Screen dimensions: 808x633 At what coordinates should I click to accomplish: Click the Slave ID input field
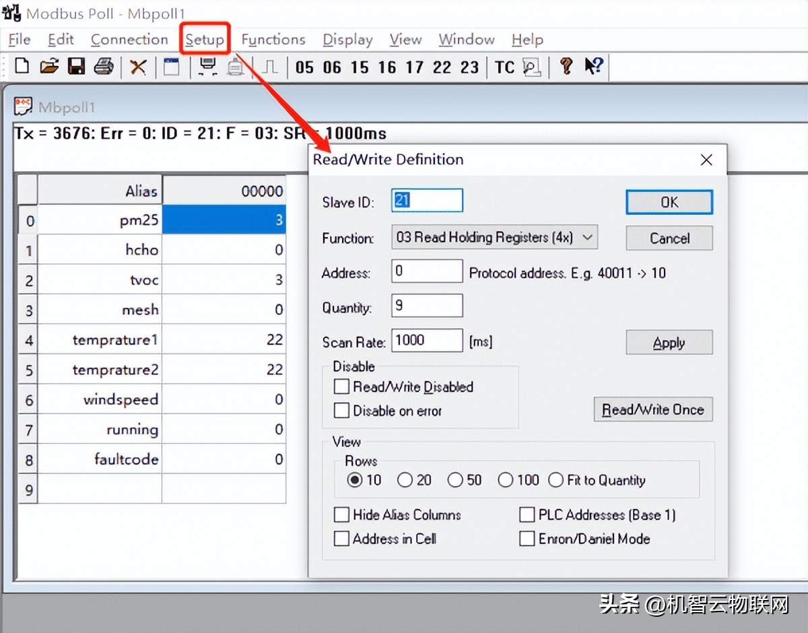(427, 201)
